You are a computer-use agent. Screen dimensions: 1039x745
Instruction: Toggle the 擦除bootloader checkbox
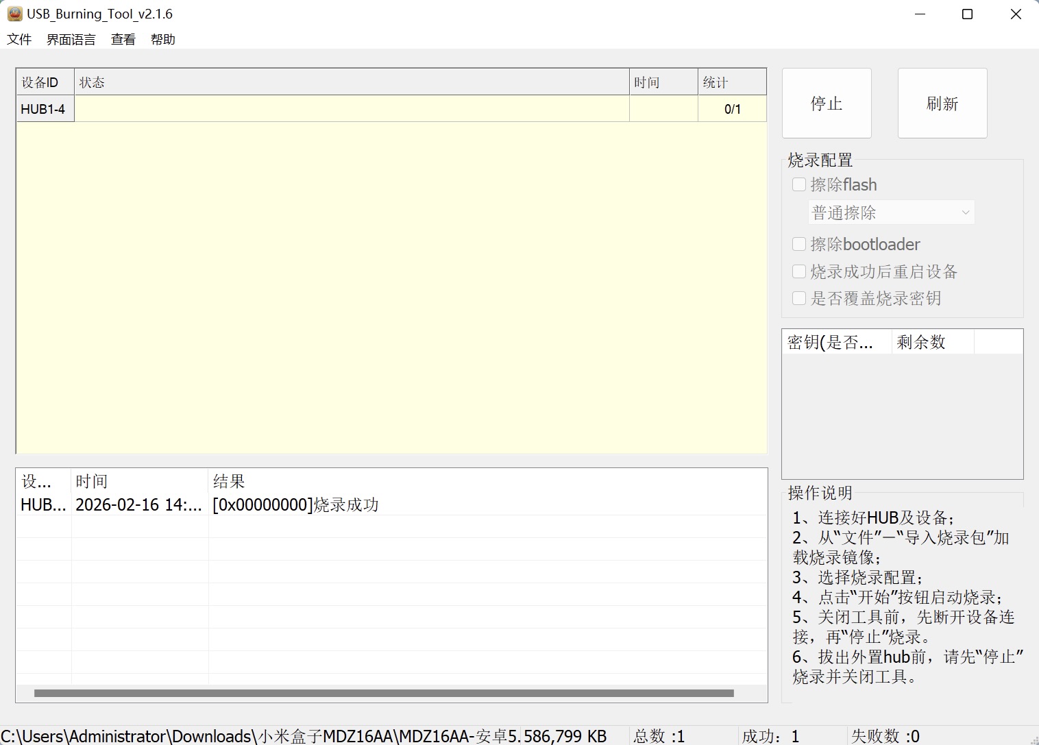tap(799, 244)
